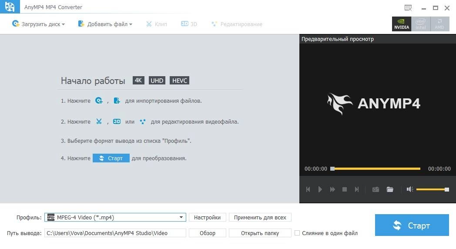Click the 3D icon in step 2
The image size is (456, 249).
click(117, 121)
